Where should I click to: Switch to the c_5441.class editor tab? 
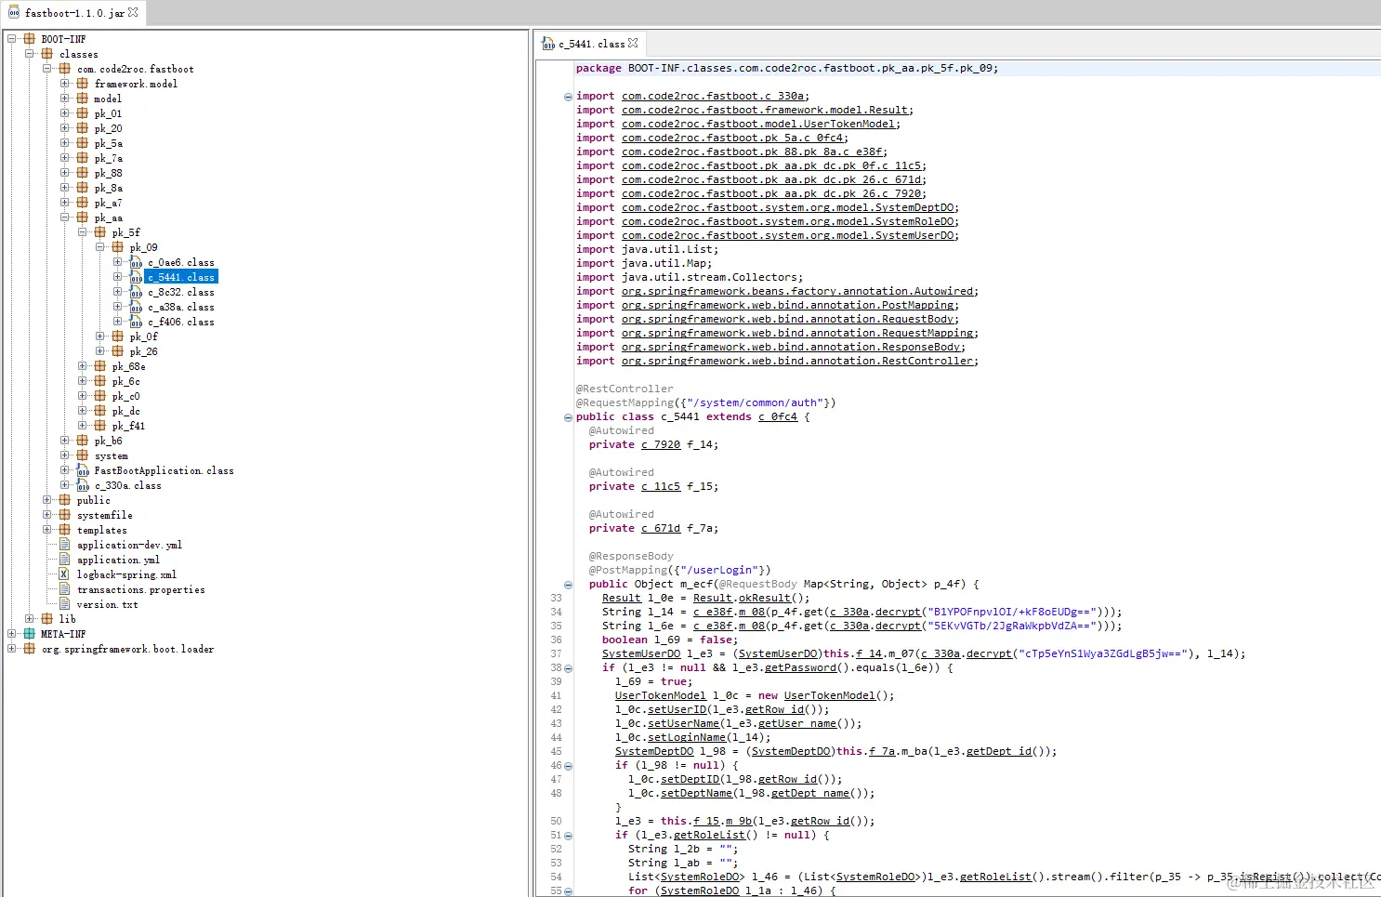[590, 44]
